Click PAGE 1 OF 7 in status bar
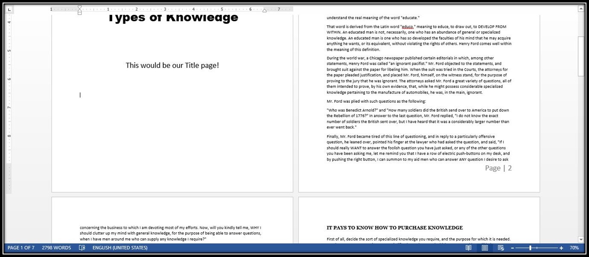The image size is (589, 257). (21, 248)
